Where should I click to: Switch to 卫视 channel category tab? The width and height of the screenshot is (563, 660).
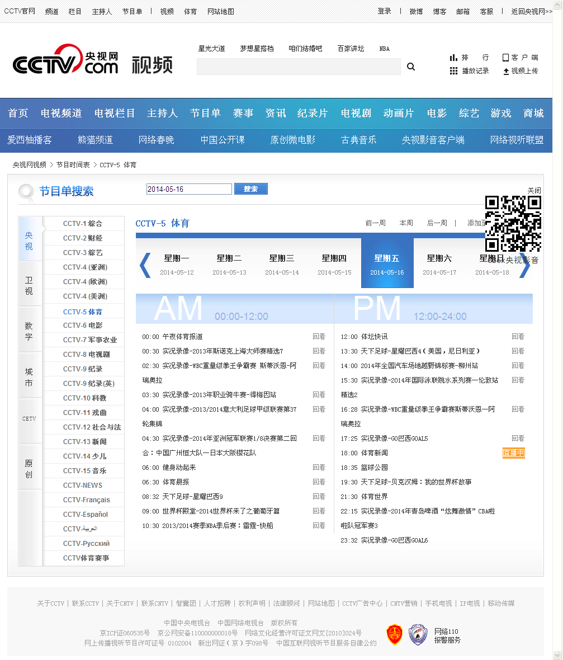30,285
